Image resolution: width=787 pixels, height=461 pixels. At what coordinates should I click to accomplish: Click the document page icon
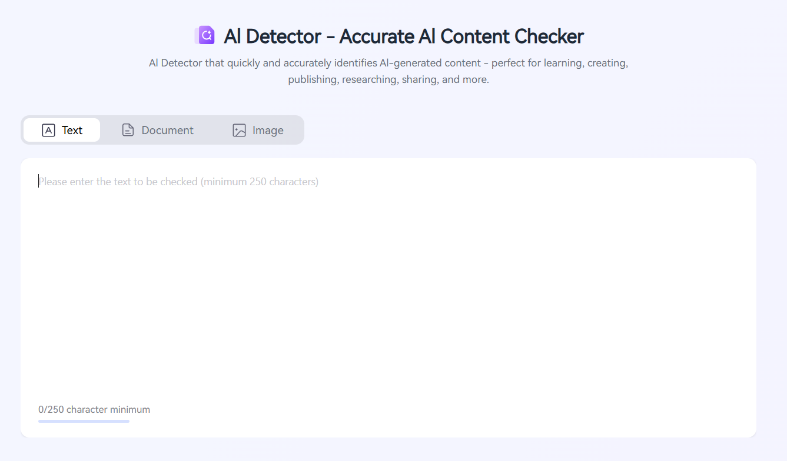coord(128,131)
